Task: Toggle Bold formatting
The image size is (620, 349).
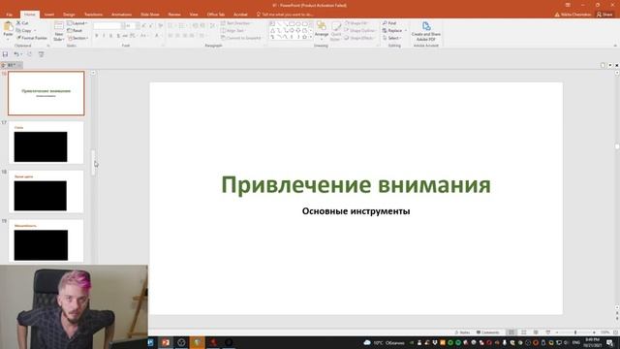Action: [x=96, y=36]
